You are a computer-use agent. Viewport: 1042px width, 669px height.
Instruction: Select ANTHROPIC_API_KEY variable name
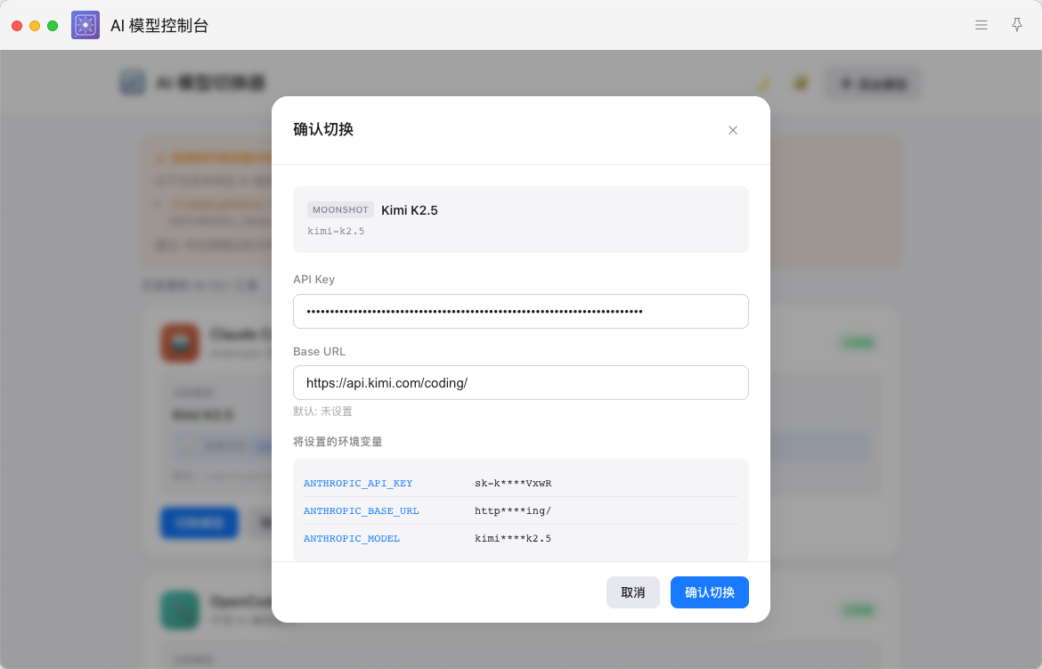358,484
